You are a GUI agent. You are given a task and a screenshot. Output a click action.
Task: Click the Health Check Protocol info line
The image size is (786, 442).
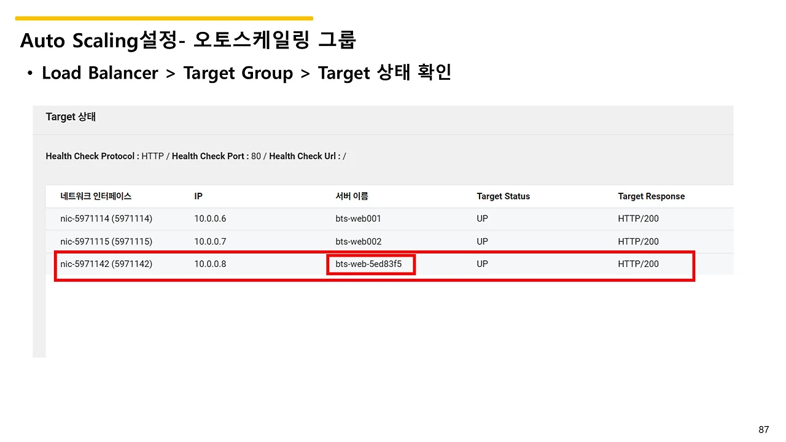pyautogui.click(x=196, y=156)
